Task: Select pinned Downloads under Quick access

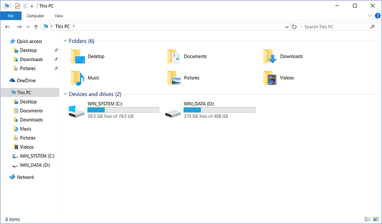Action: click(31, 59)
